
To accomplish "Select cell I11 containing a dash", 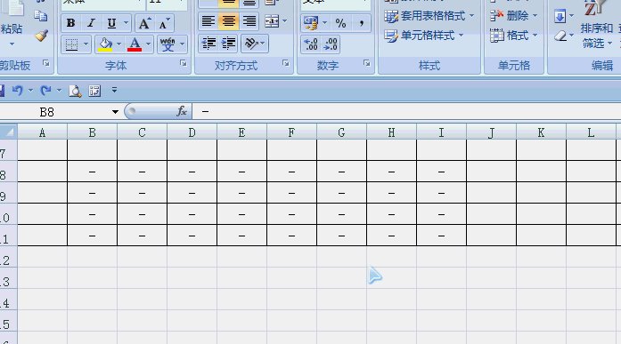I will (x=442, y=236).
